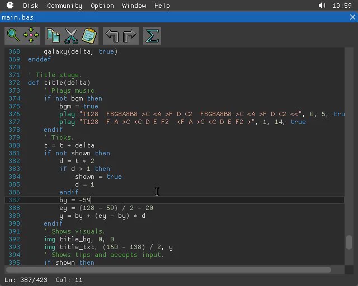Click the magnifier Find icon
This screenshot has width=358, height=286.
tap(13, 35)
